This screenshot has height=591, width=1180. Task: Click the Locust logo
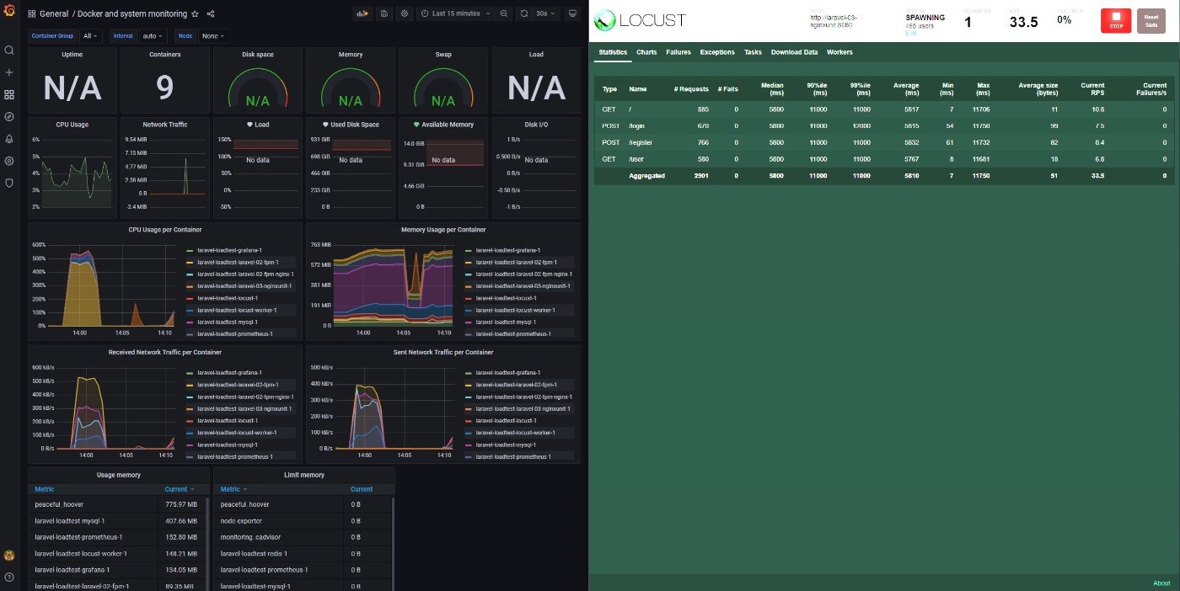tap(641, 20)
